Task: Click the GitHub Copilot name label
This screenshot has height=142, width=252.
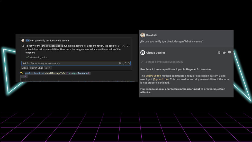Action: tap(155, 53)
